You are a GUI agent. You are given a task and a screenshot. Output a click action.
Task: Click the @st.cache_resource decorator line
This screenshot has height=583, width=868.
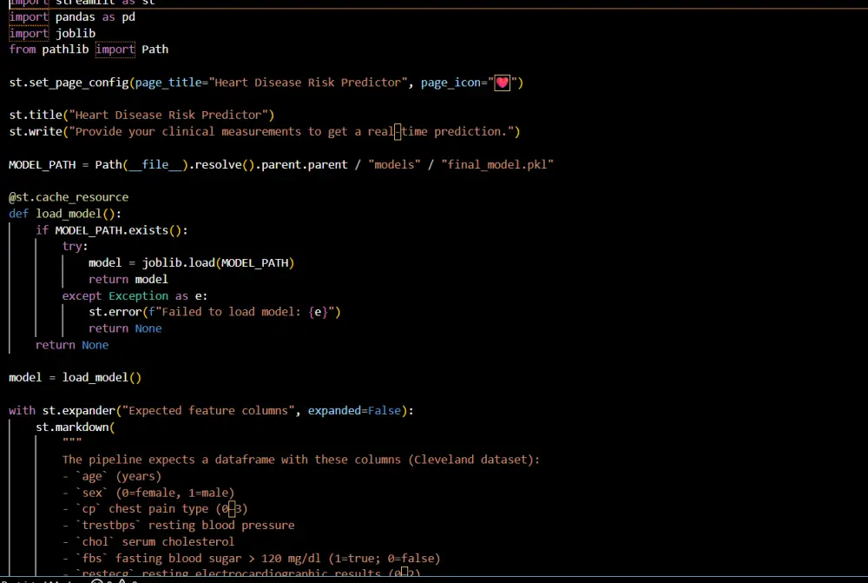[69, 196]
